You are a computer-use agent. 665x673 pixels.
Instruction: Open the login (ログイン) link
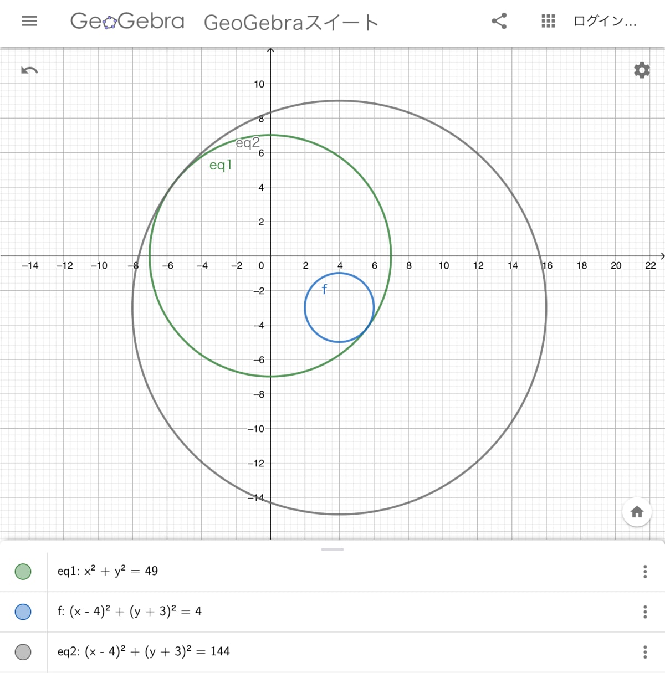[x=605, y=22]
